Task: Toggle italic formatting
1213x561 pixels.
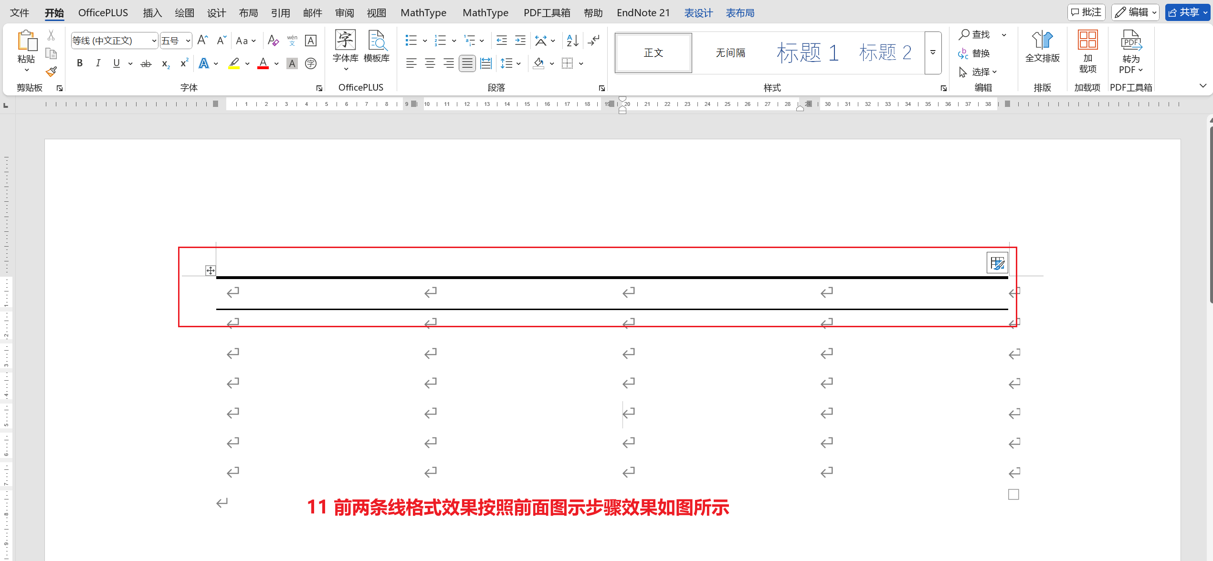Action: tap(98, 63)
